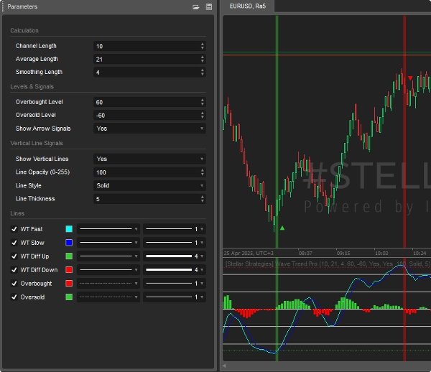
Task: Click the Smoothing Length stepper arrows
Action: pos(203,73)
